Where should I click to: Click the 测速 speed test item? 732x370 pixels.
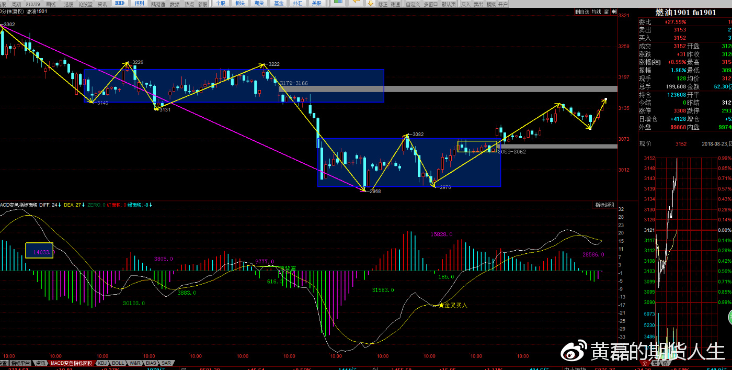point(395,4)
